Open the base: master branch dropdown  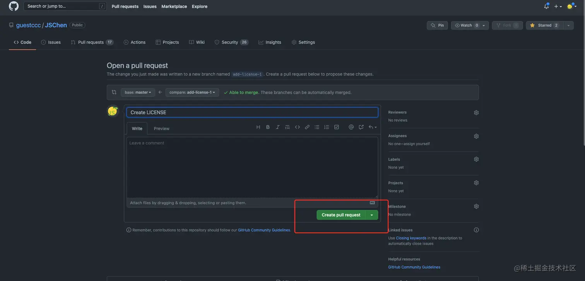coord(138,93)
